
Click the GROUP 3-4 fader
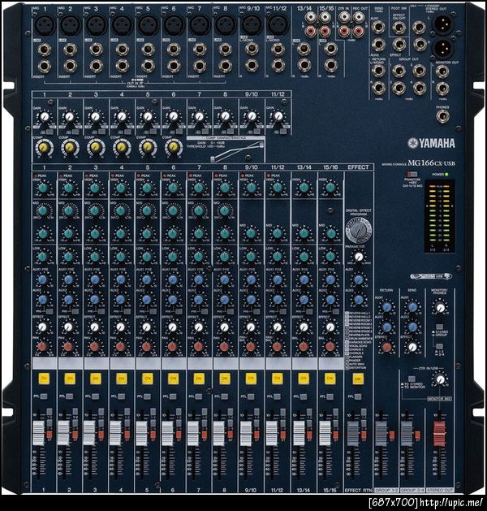point(407,433)
